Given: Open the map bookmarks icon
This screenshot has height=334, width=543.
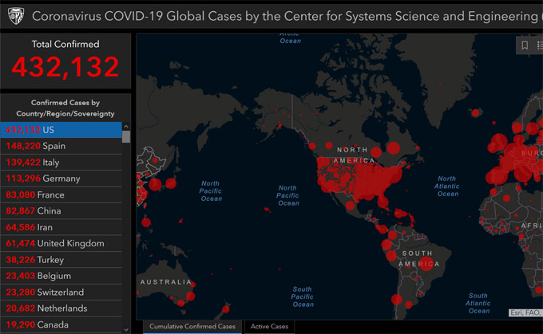Looking at the screenshot, I should pos(525,45).
